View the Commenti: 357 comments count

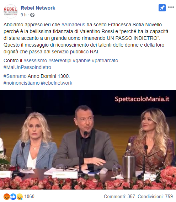(x=119, y=196)
